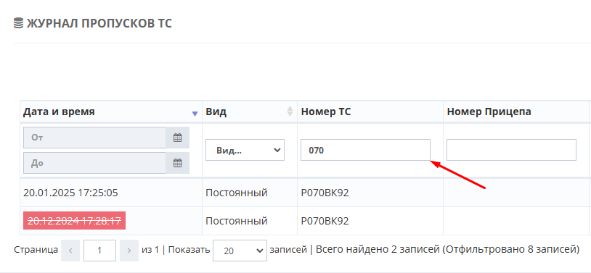Click the page number field in pagination
Viewport: 591px width, 273px height.
[99, 251]
